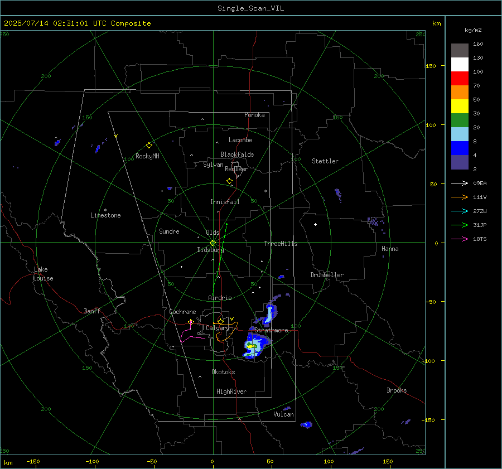502x469 pixels.
Task: Click the 31JP track label
Action: pos(480,225)
